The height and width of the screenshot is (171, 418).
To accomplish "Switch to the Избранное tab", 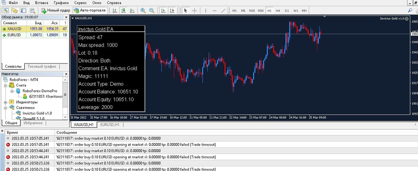I will [x=33, y=123].
